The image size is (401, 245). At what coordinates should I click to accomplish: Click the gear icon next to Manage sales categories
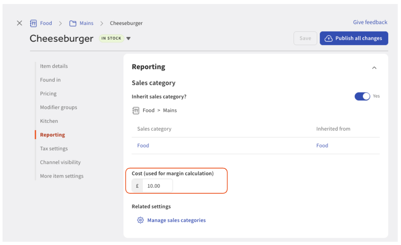(140, 220)
